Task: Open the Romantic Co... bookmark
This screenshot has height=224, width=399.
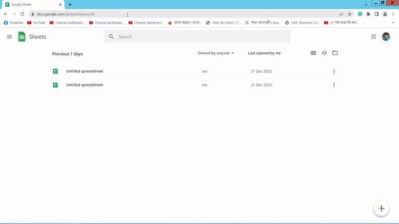Action: [302, 22]
